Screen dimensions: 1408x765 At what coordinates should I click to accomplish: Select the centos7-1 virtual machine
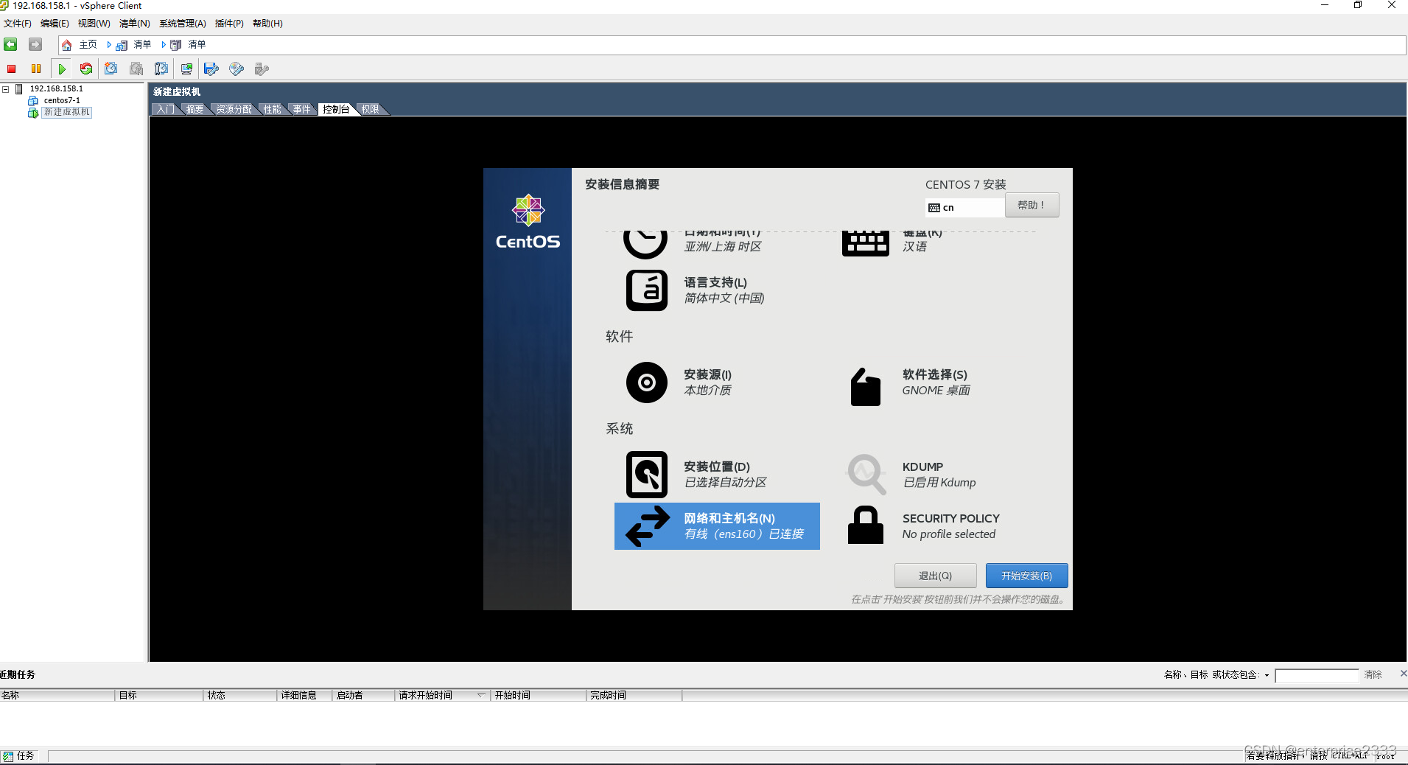click(62, 101)
